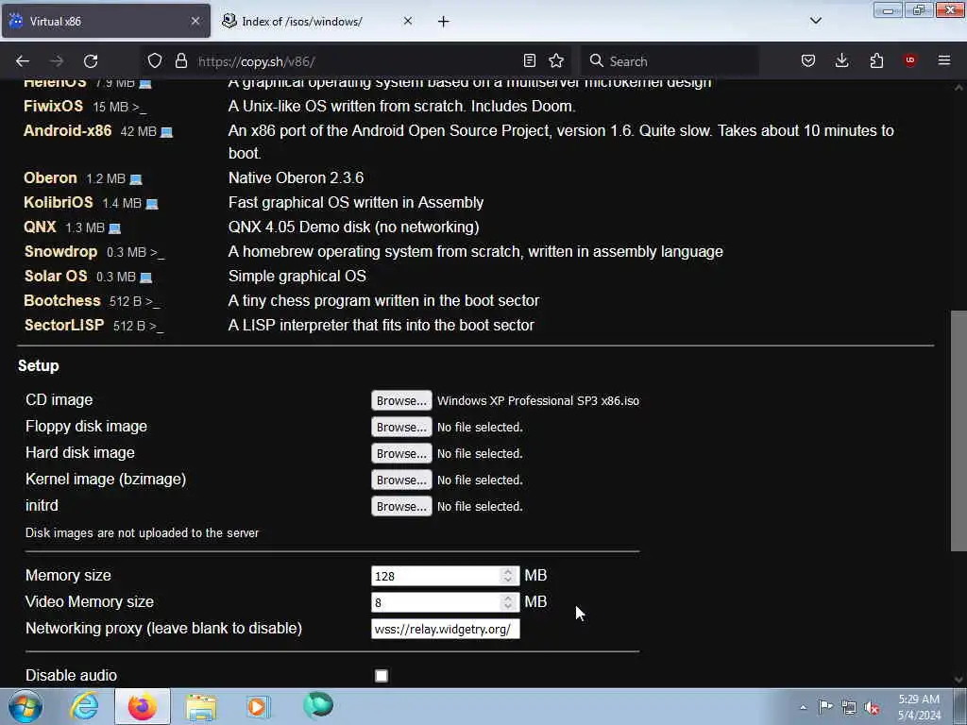The height and width of the screenshot is (725, 967).
Task: Start the Bootchess link
Action: pyautogui.click(x=62, y=301)
